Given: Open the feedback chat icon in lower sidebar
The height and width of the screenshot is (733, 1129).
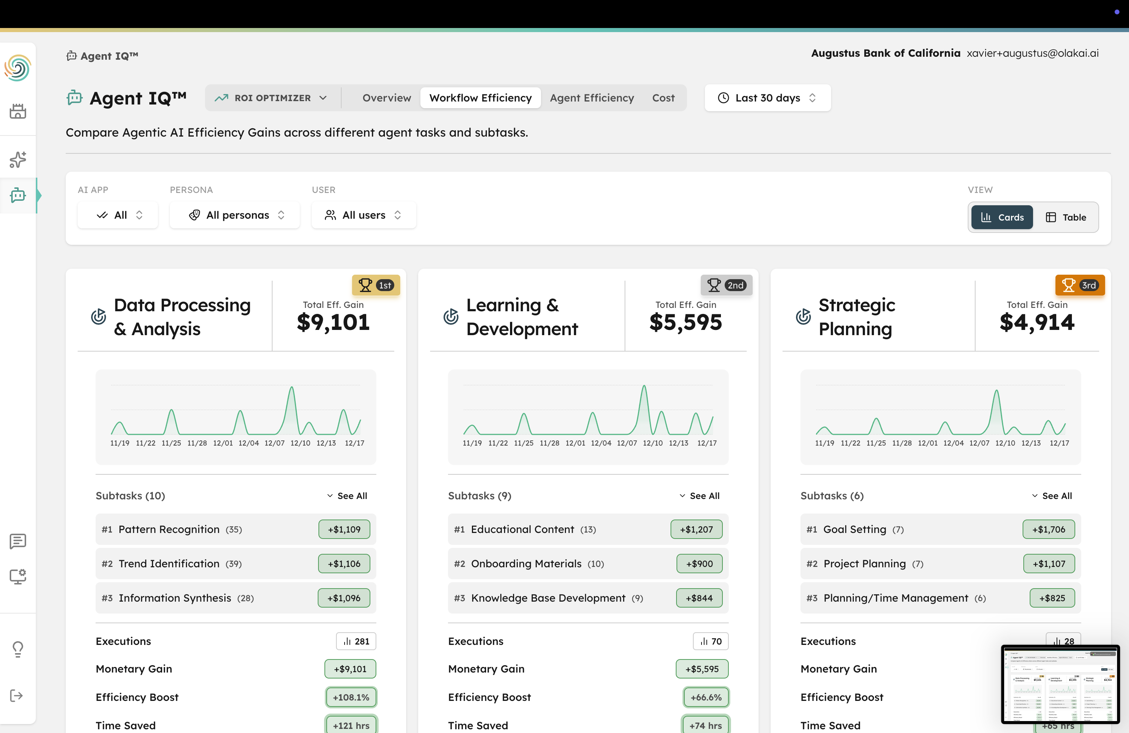Looking at the screenshot, I should click(18, 542).
